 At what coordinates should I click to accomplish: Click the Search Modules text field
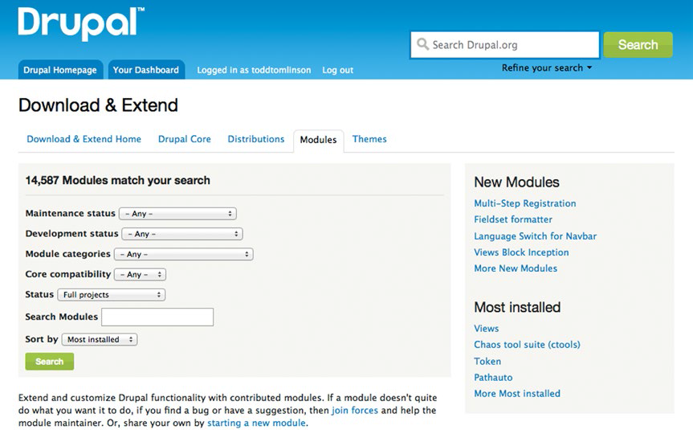(x=157, y=317)
